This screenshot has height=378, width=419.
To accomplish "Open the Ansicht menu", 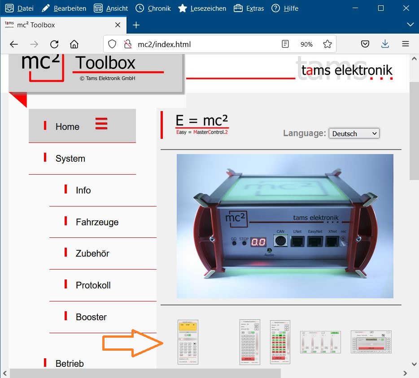I will pos(111,8).
